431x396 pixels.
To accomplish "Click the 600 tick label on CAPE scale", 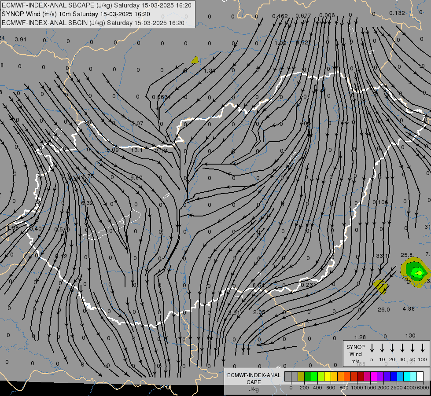I will coord(331,388).
